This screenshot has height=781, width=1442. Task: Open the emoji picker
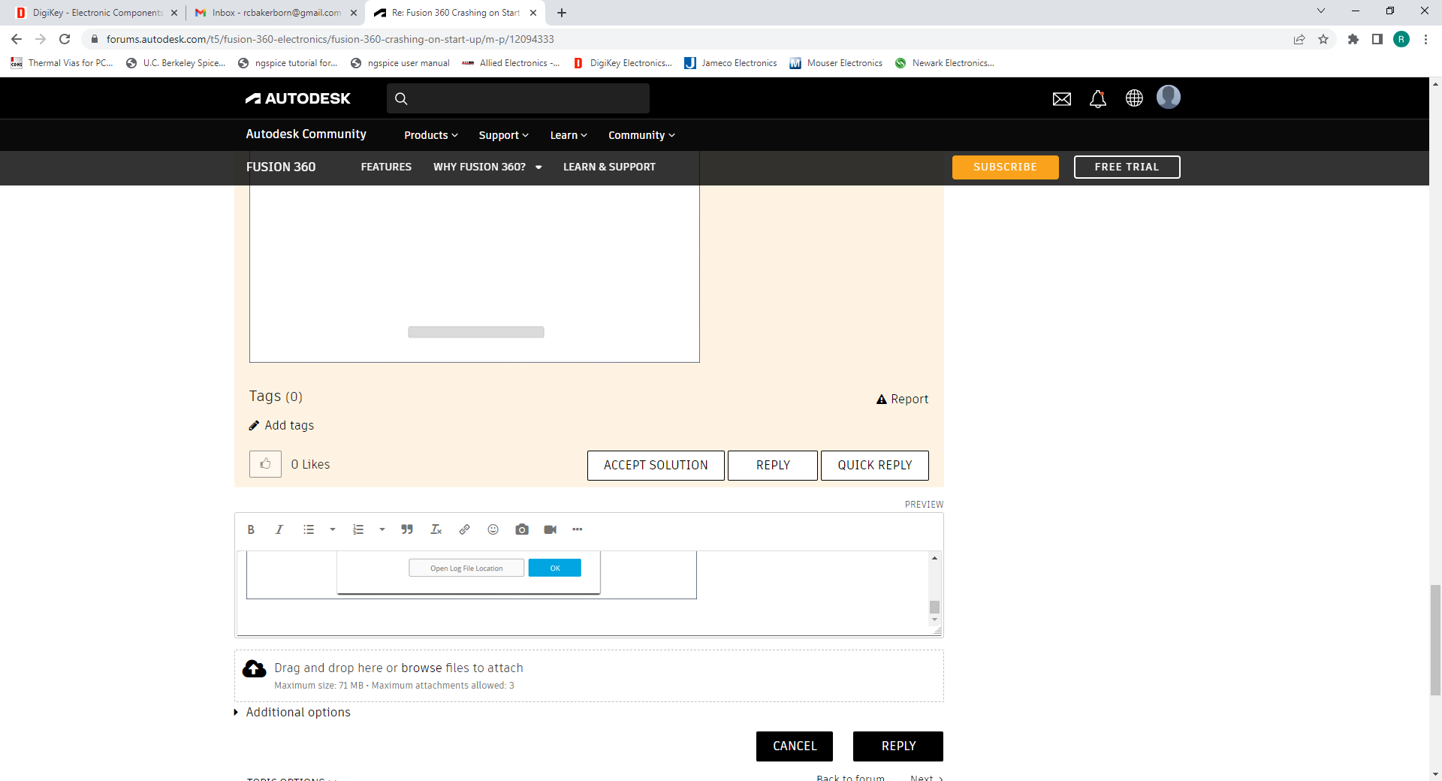pyautogui.click(x=493, y=529)
